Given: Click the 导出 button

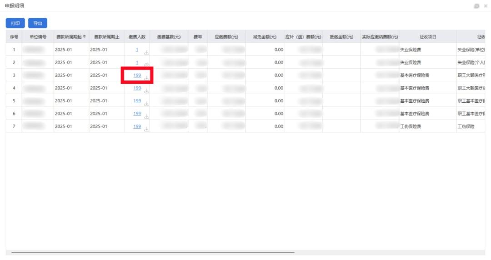Looking at the screenshot, I should (x=38, y=23).
